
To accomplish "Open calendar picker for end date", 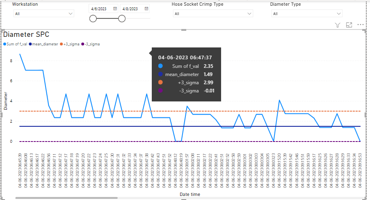I will (146, 9).
